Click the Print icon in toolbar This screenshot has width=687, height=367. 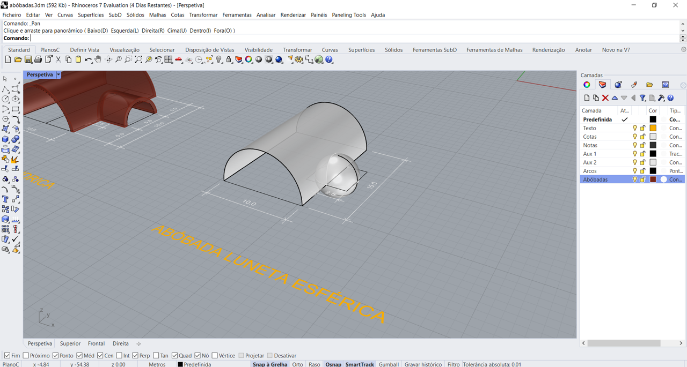pos(38,60)
